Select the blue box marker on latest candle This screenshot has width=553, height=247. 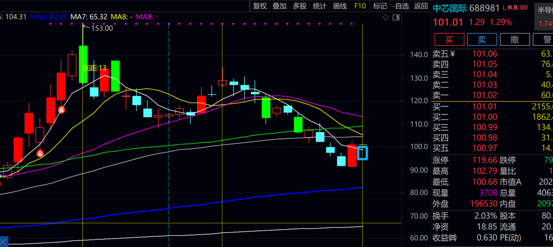[x=362, y=153]
